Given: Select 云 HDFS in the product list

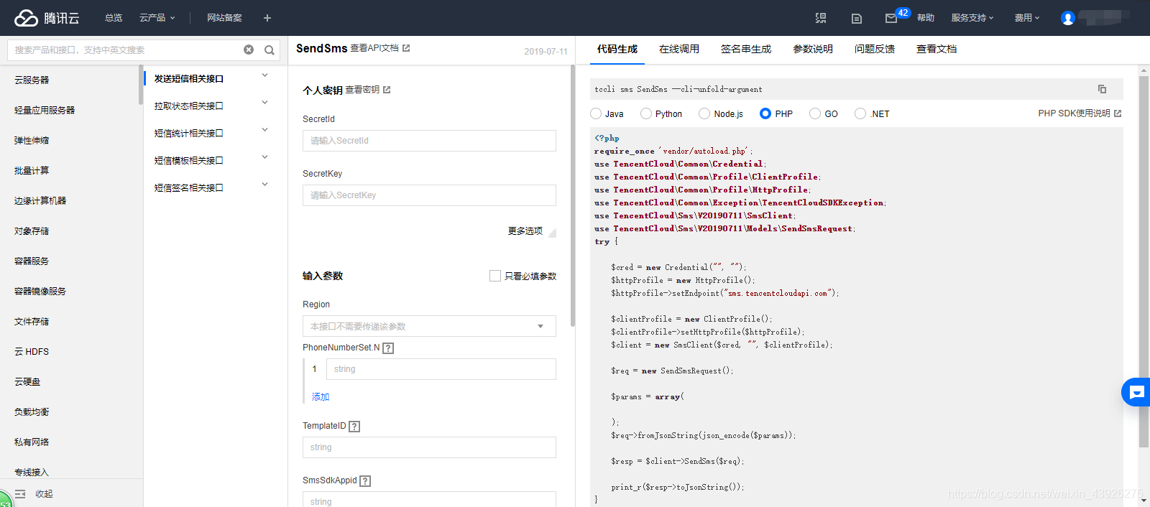Looking at the screenshot, I should [32, 352].
